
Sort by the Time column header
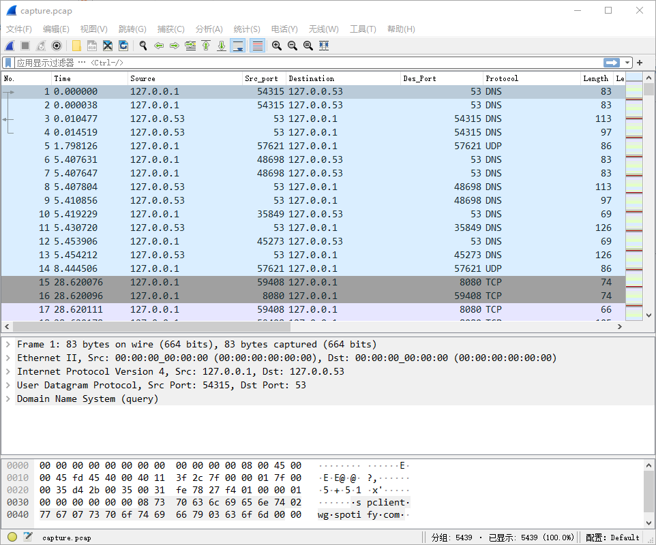tap(89, 78)
